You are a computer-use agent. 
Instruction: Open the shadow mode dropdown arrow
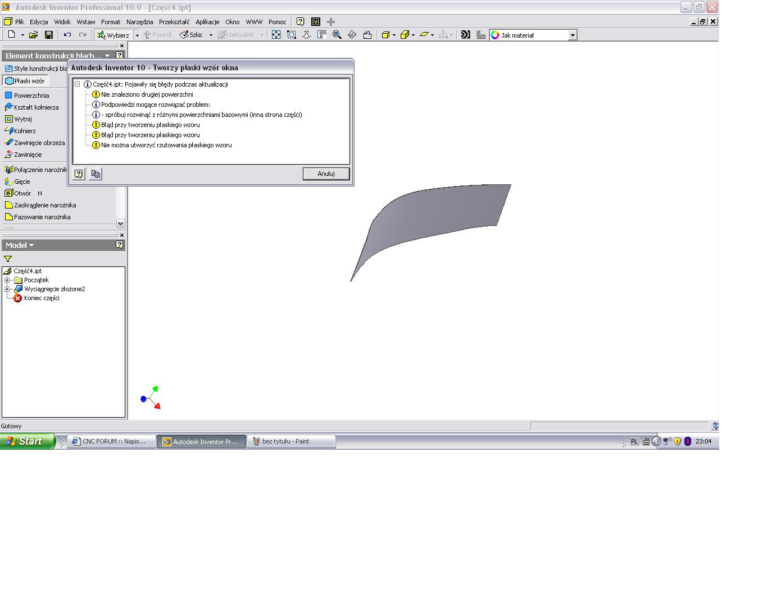[432, 35]
